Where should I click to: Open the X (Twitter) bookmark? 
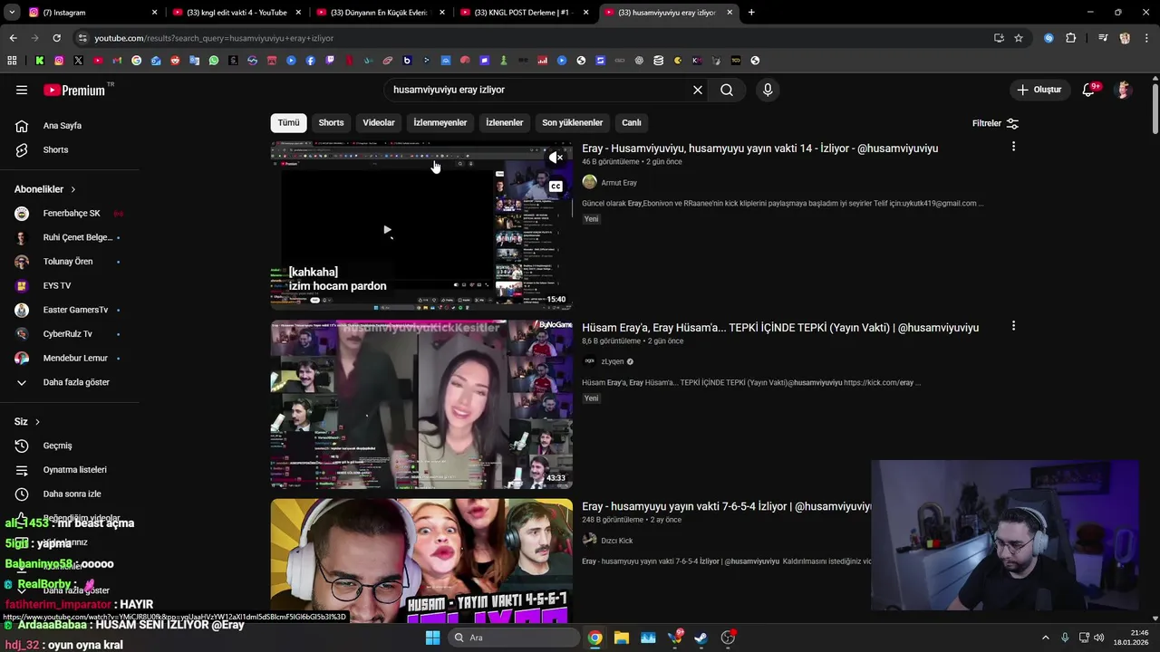[78, 61]
